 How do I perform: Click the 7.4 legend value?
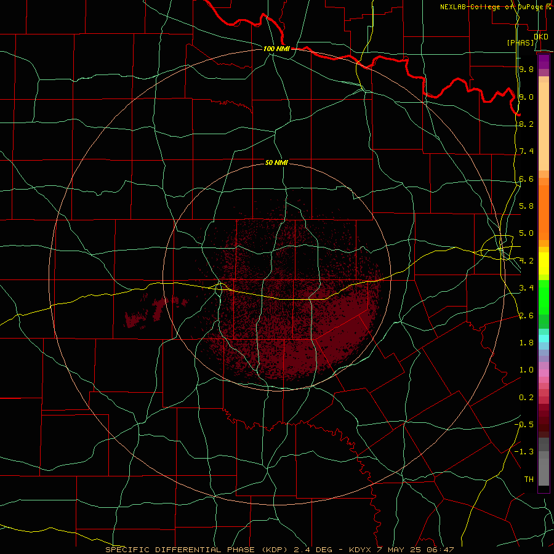pyautogui.click(x=526, y=151)
